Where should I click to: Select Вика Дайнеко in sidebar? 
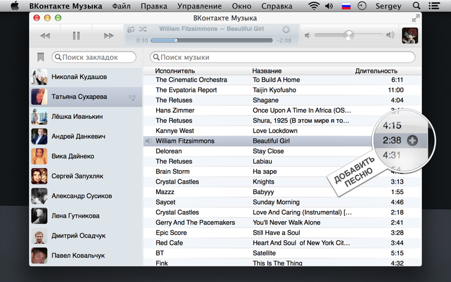tap(86, 156)
